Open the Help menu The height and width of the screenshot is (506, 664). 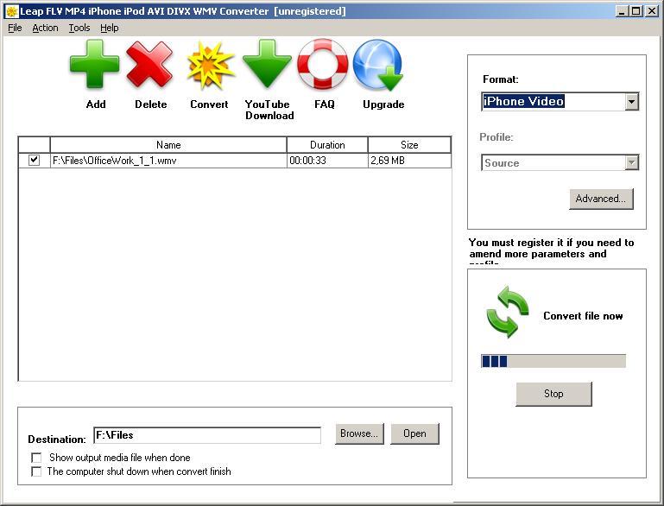click(110, 28)
